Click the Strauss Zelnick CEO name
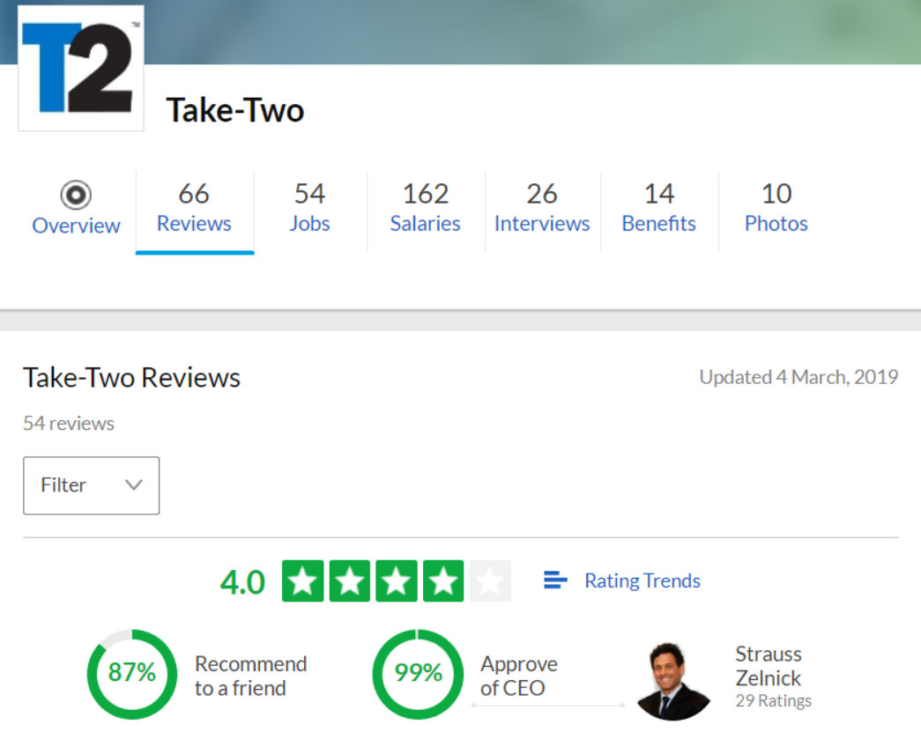 pyautogui.click(x=769, y=666)
